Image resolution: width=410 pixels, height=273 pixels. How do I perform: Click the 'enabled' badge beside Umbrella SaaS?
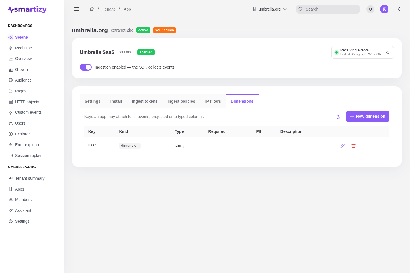pos(146,52)
